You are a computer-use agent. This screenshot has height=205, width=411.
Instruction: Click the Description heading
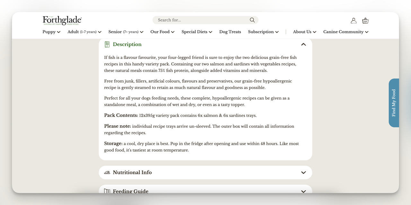[127, 45]
